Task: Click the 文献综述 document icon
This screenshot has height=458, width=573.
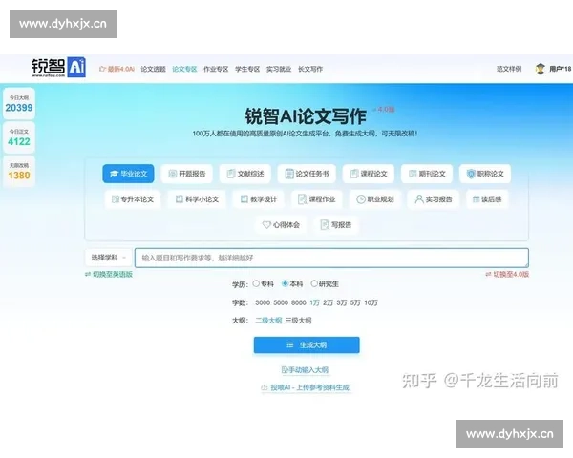Action: point(230,174)
